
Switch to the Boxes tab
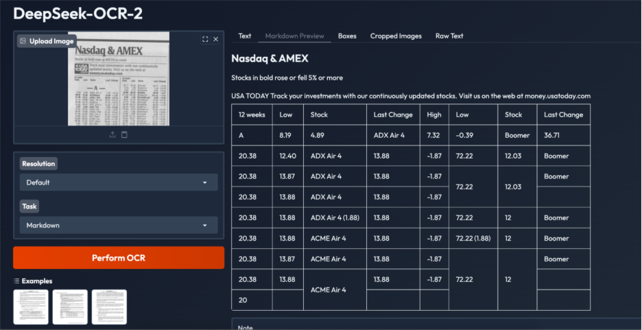click(x=347, y=36)
